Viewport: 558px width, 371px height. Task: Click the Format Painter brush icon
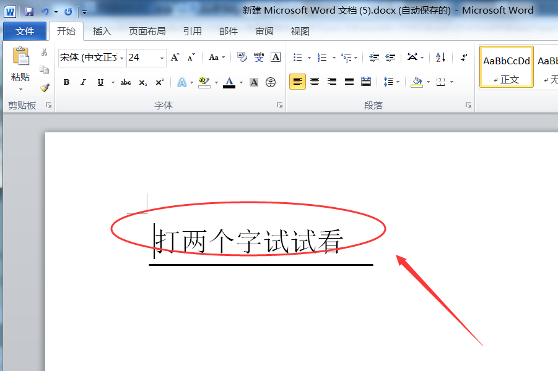[x=44, y=87]
